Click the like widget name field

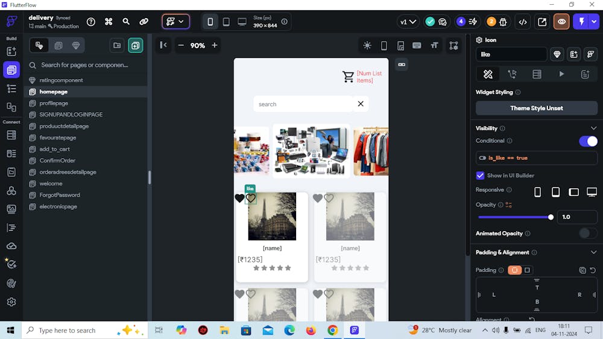point(511,54)
